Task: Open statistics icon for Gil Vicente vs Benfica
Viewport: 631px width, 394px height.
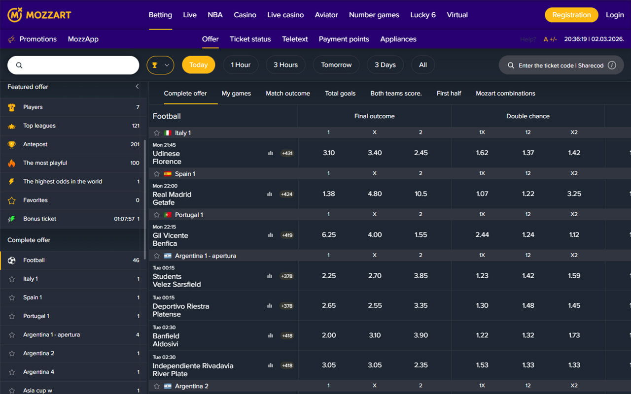Action: [270, 235]
